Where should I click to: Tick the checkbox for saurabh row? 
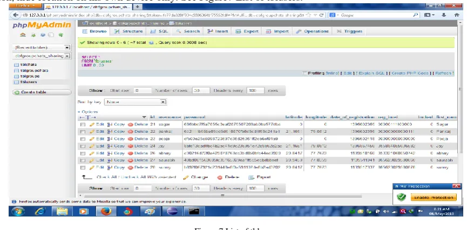click(83, 160)
